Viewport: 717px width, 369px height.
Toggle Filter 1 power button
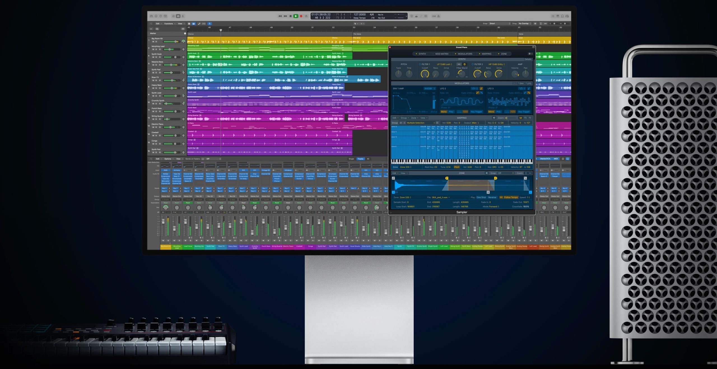point(420,64)
